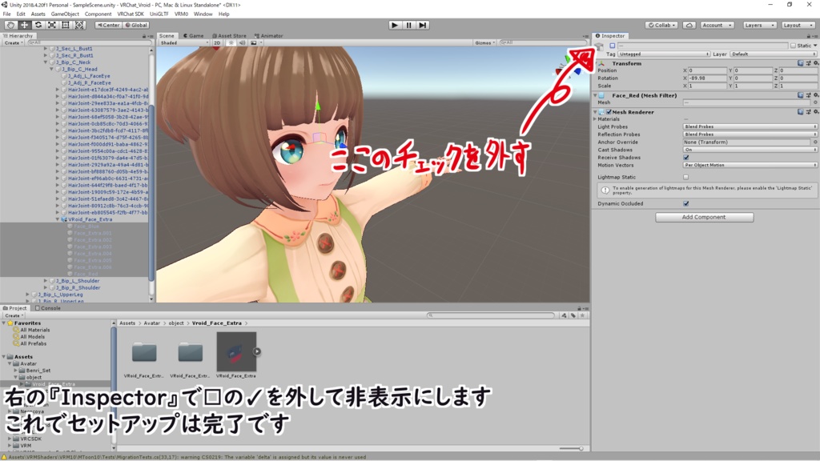Select the Scale tool in the toolbar
Screen dimensions: 820x461
[52, 25]
